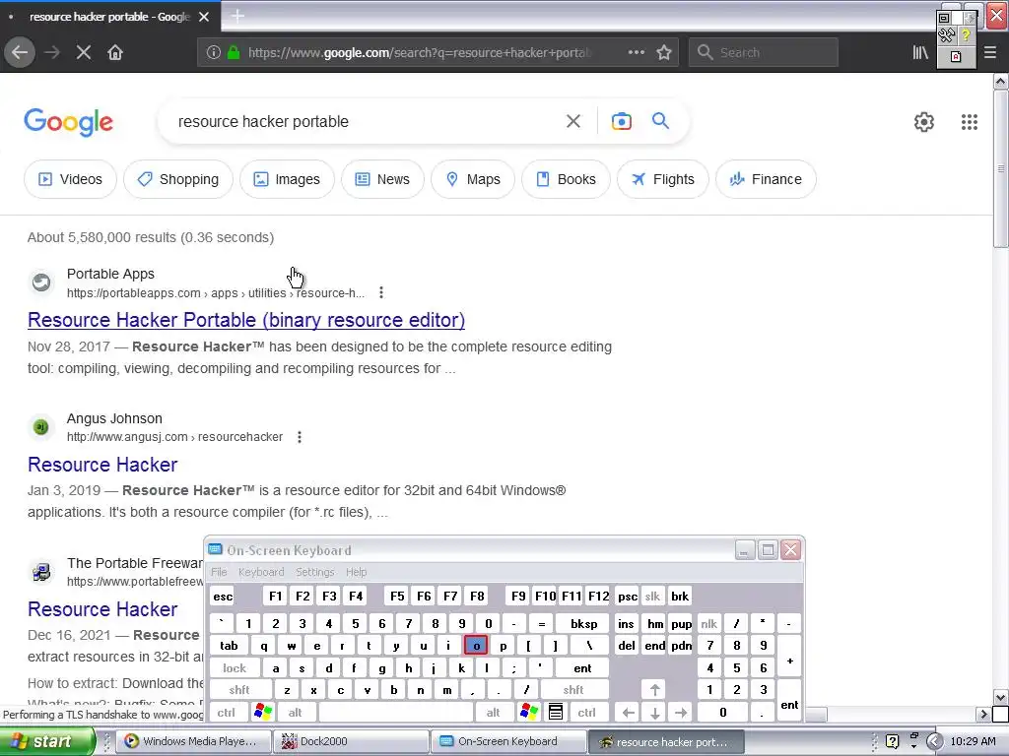Filter results by News

coord(383,179)
